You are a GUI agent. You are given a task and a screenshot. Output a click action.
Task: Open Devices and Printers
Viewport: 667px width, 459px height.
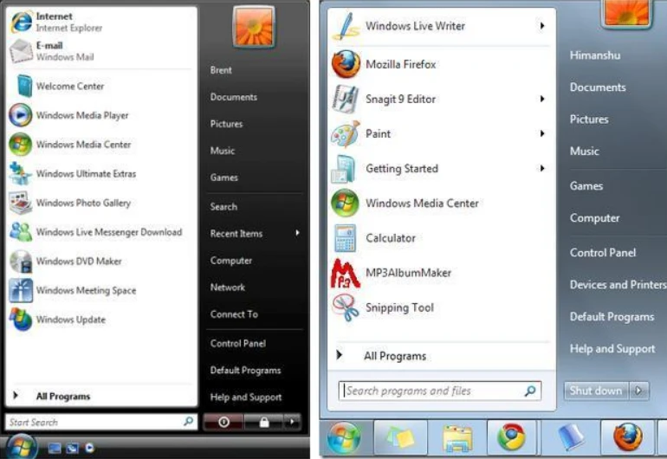click(x=618, y=285)
